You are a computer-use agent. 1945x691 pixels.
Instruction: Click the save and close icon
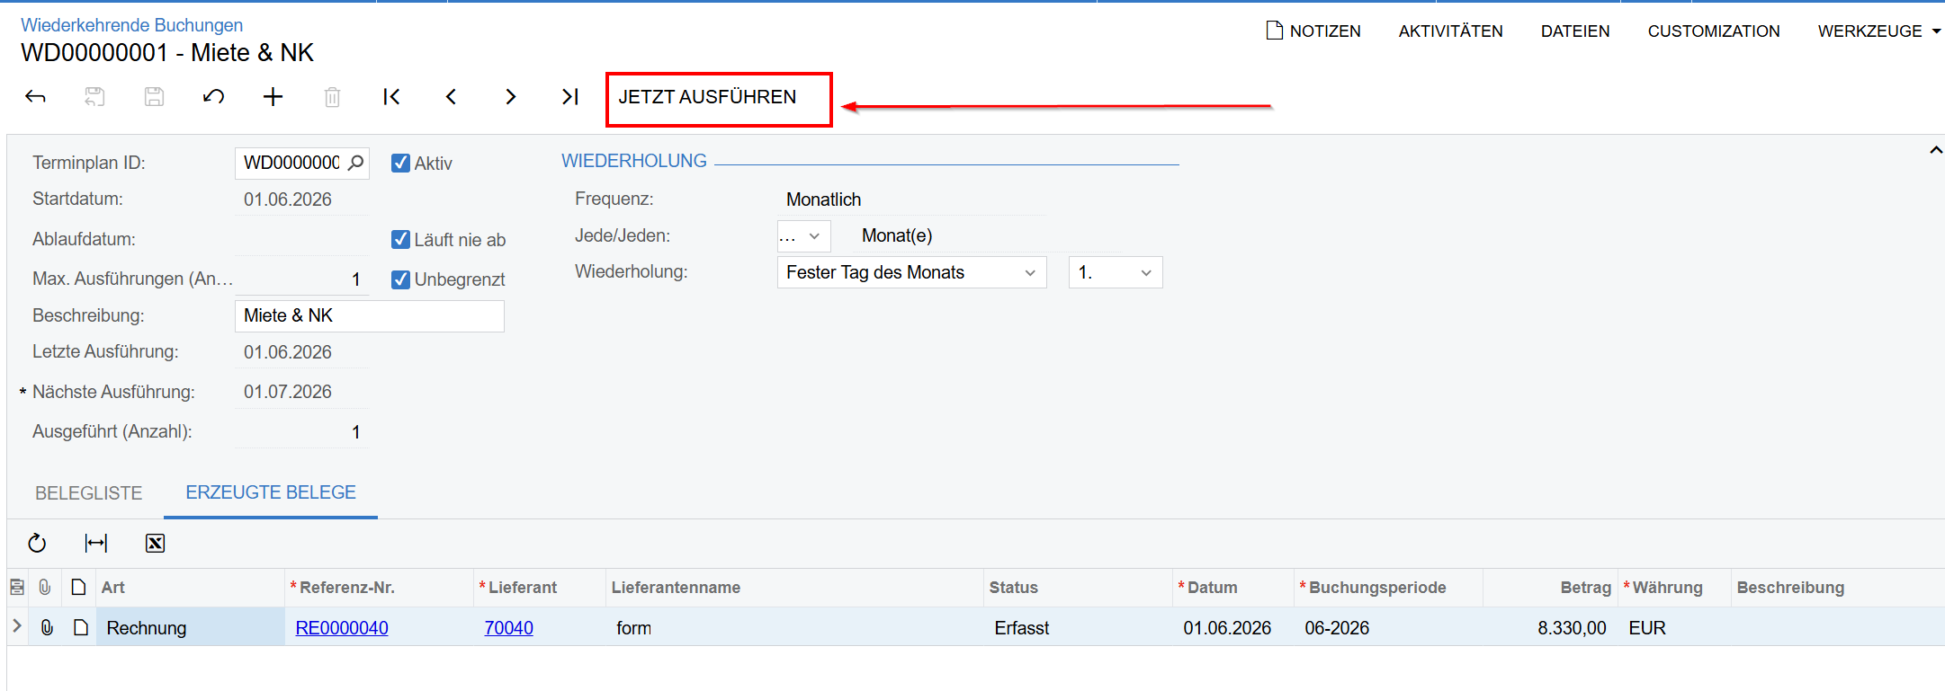(x=94, y=97)
